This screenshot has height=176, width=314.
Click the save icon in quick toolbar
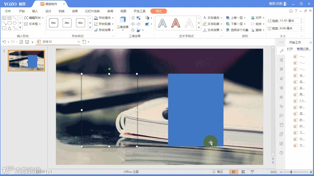click(x=27, y=42)
